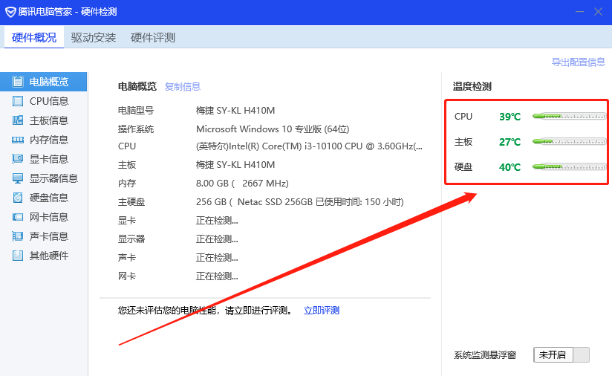Select 网卡信息 label in the sidebar
The image size is (612, 376).
pos(49,217)
